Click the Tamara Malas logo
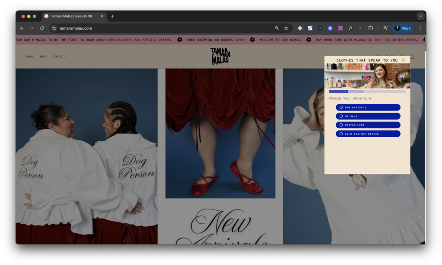The height and width of the screenshot is (265, 442). click(x=221, y=56)
